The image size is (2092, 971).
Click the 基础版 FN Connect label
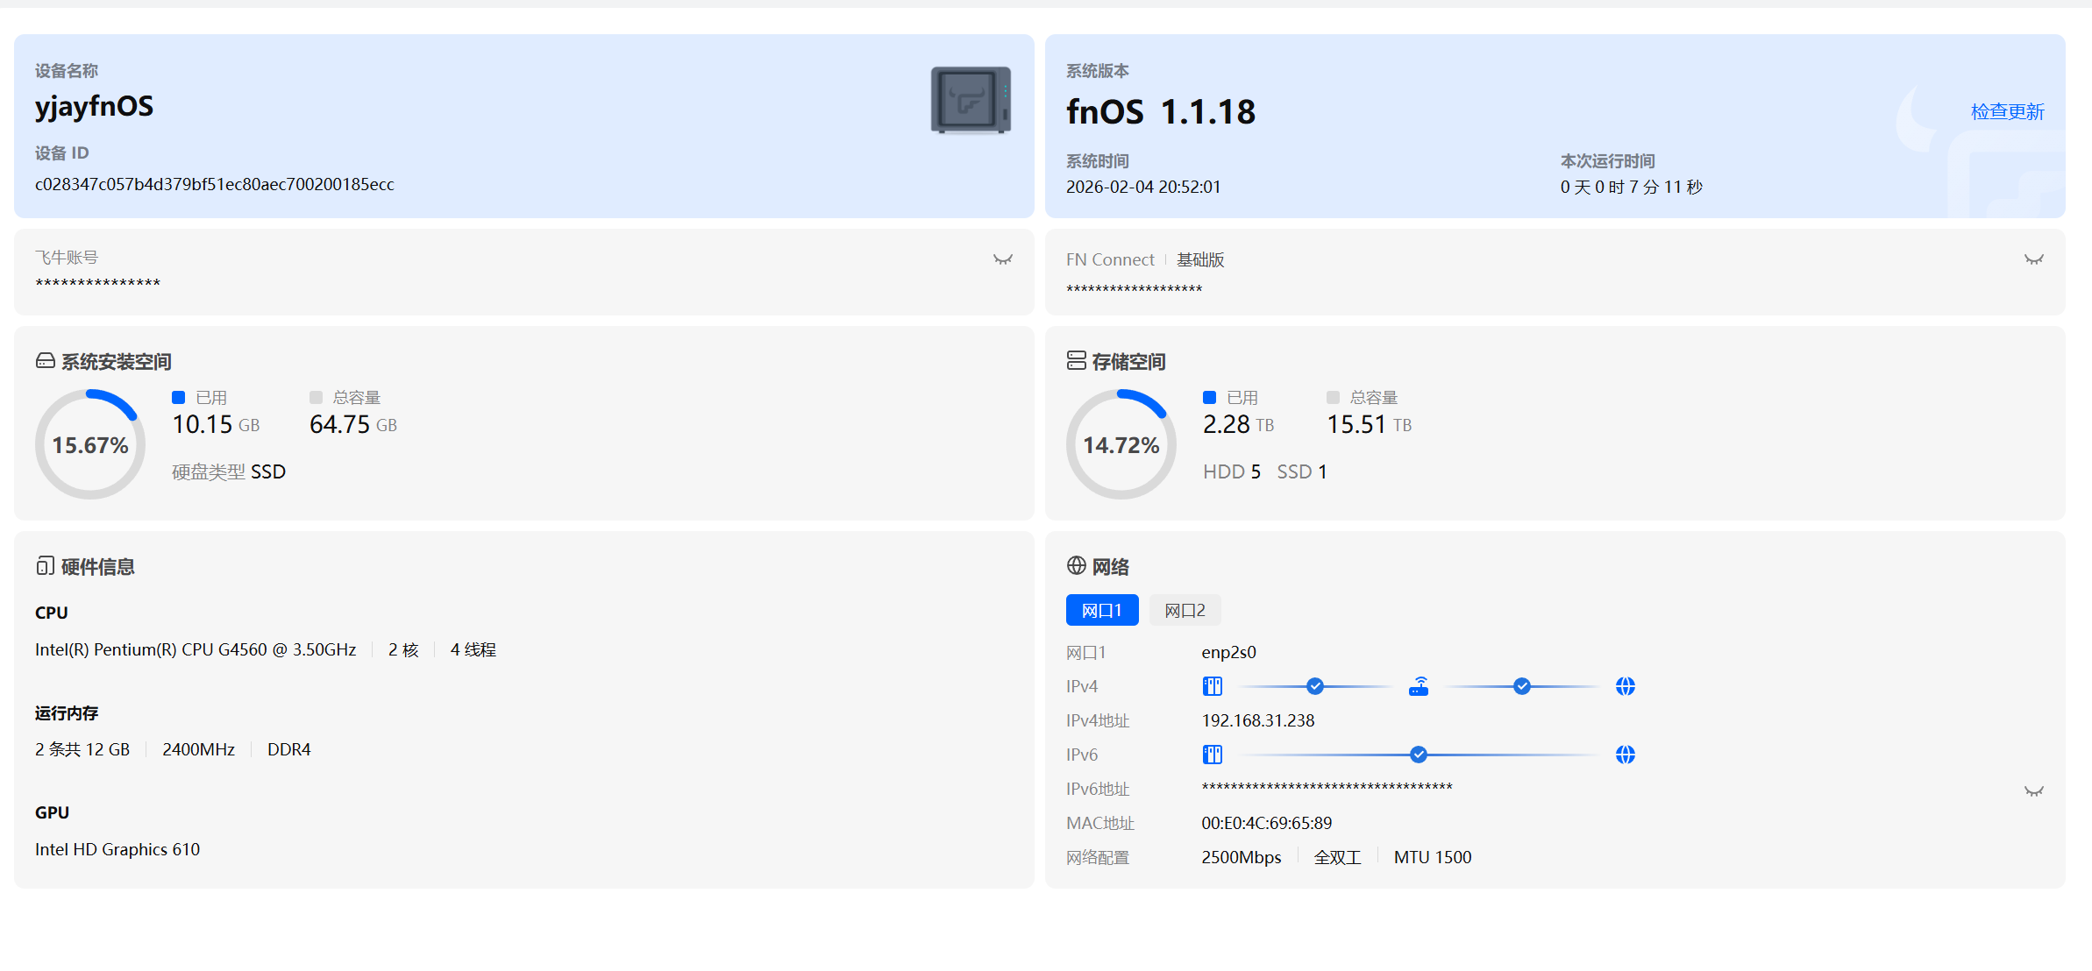pyautogui.click(x=1199, y=259)
